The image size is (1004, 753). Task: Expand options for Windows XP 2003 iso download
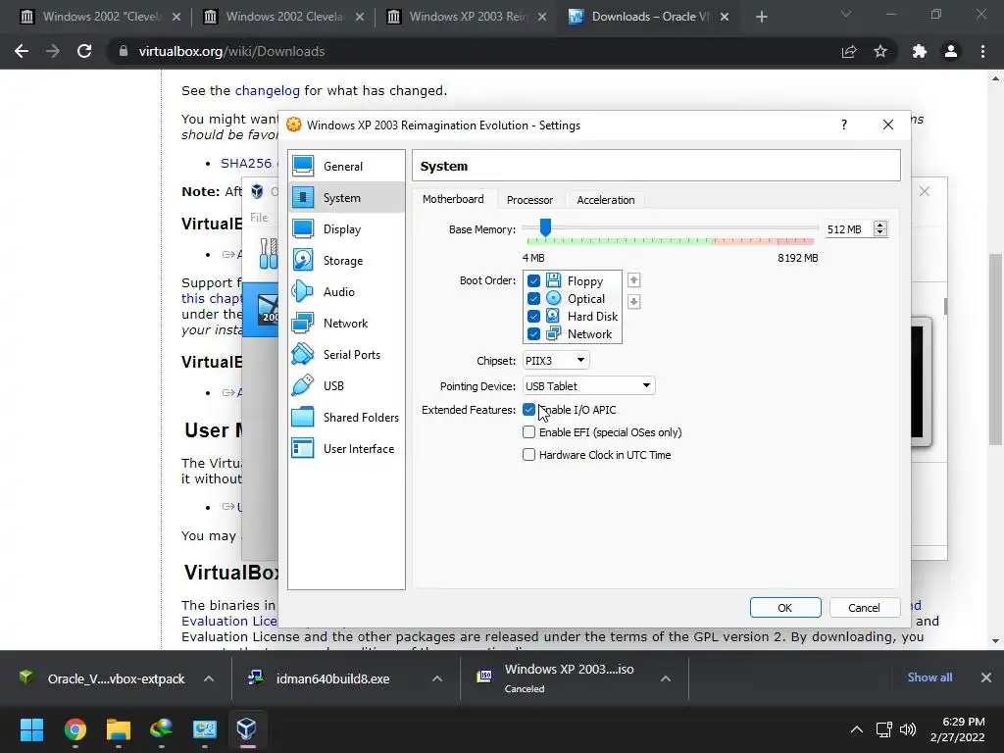click(x=666, y=678)
